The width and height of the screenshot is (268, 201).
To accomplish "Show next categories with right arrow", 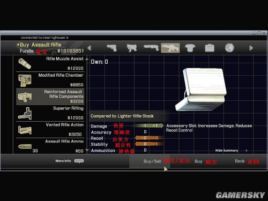I will click(251, 48).
